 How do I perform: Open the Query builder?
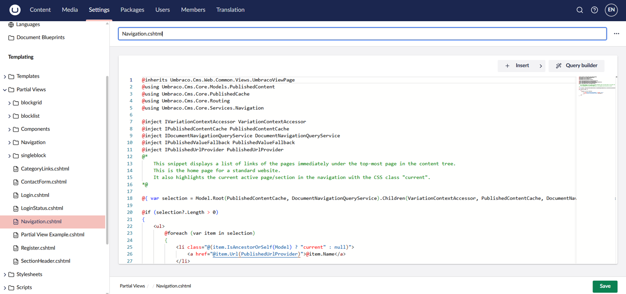pyautogui.click(x=576, y=66)
